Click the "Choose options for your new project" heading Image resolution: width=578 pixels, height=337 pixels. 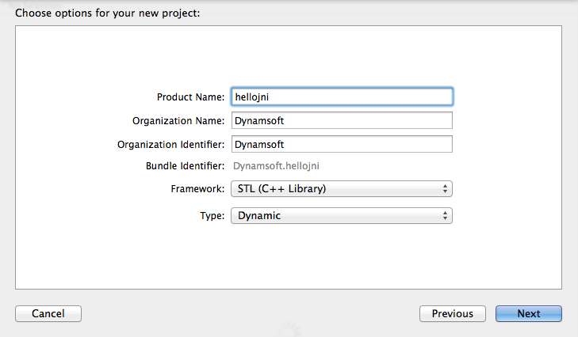coord(109,13)
